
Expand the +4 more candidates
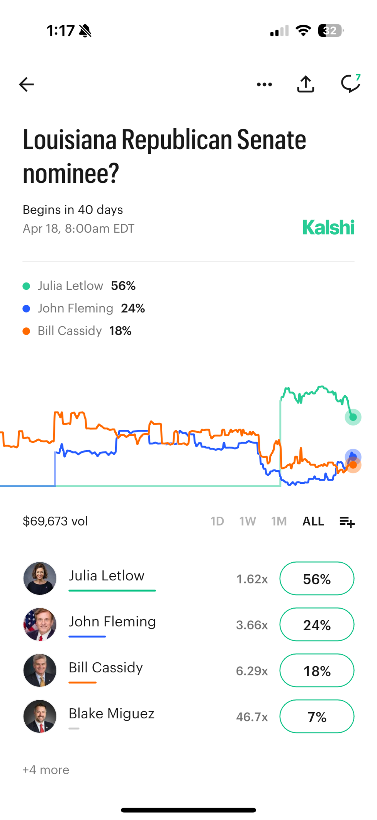click(46, 770)
